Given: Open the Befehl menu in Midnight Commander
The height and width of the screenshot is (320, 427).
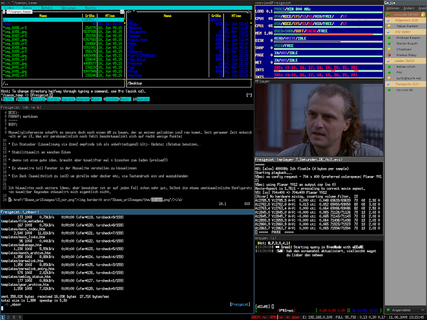Looking at the screenshot, I should coord(46,8).
